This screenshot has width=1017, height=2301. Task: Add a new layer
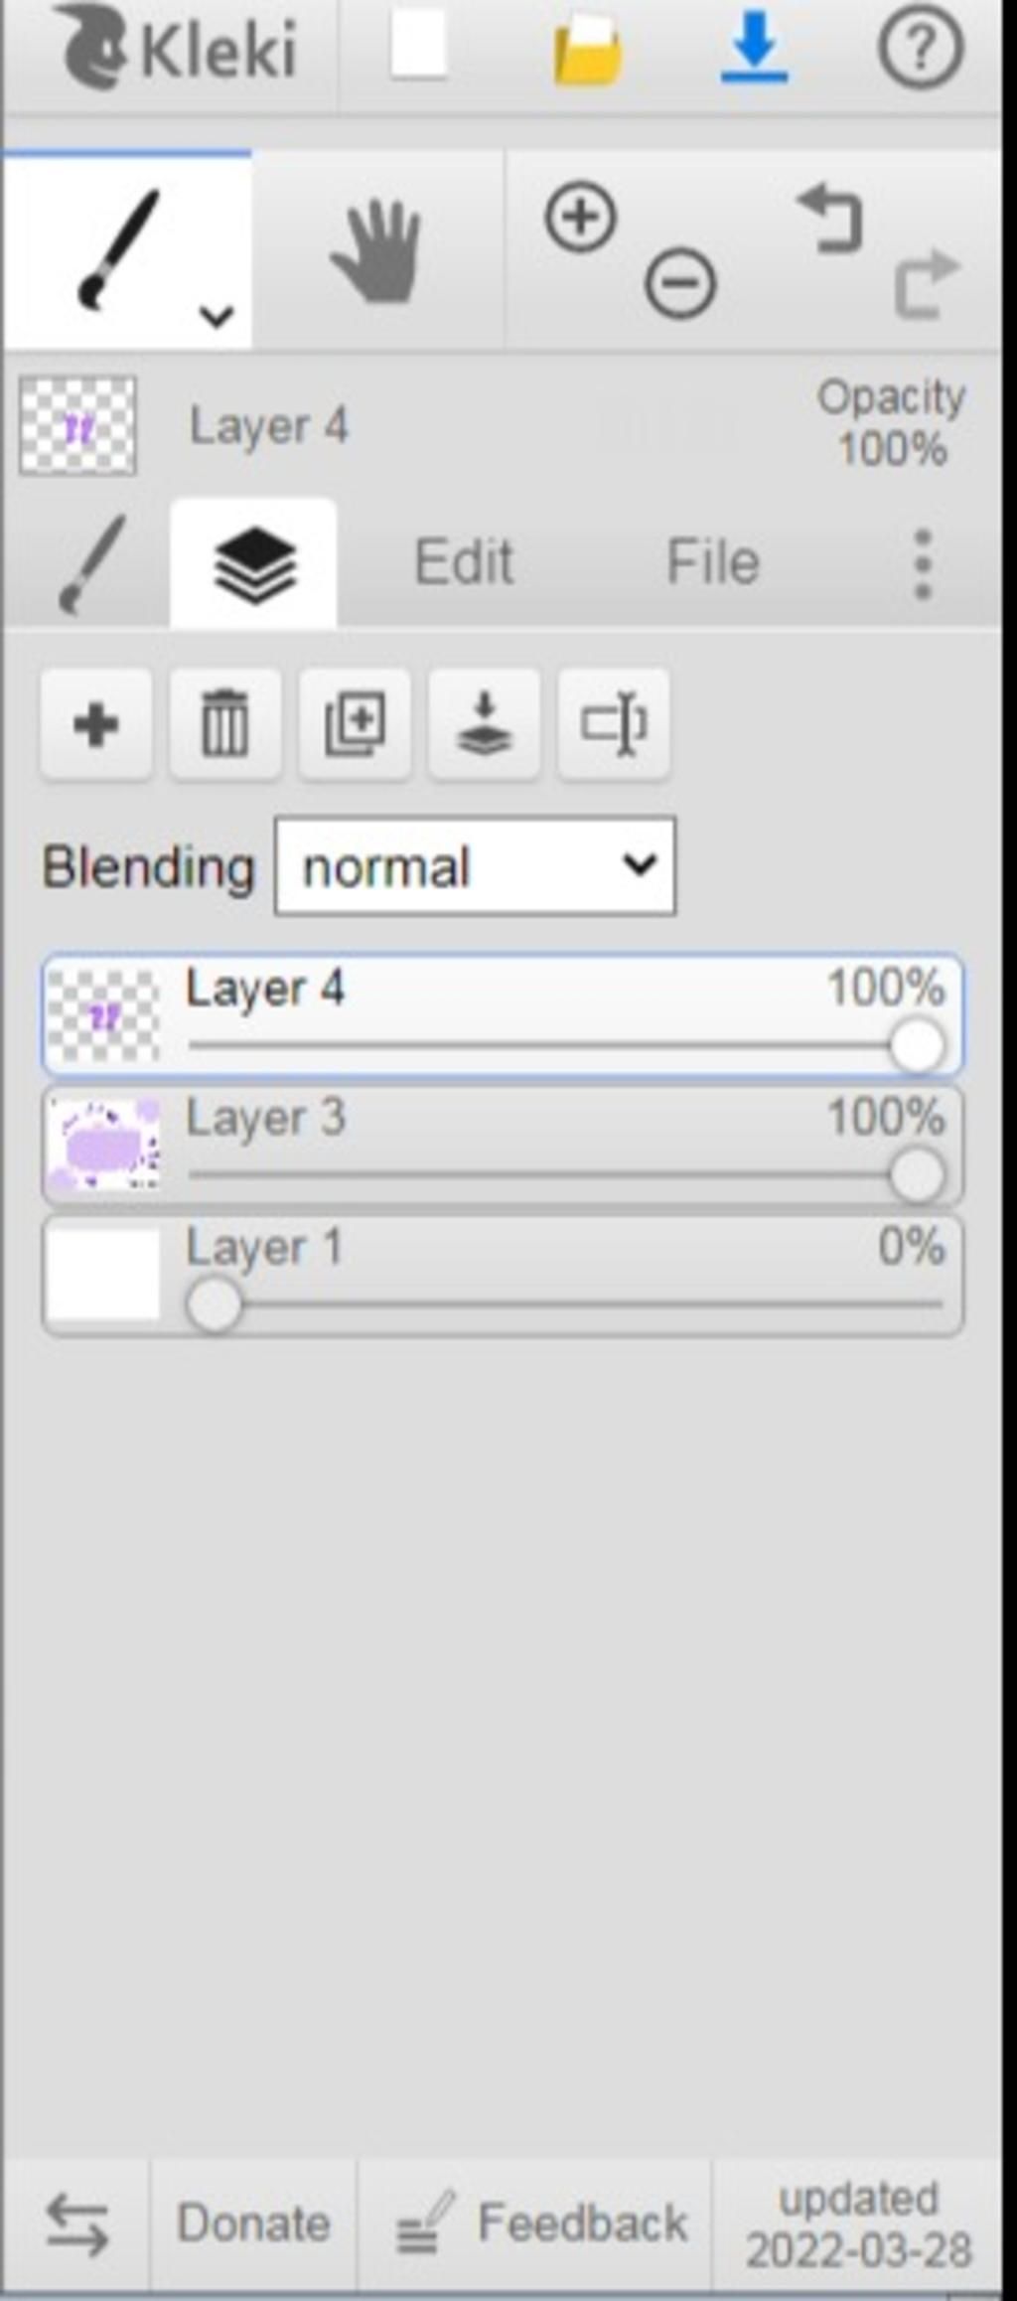tap(96, 724)
